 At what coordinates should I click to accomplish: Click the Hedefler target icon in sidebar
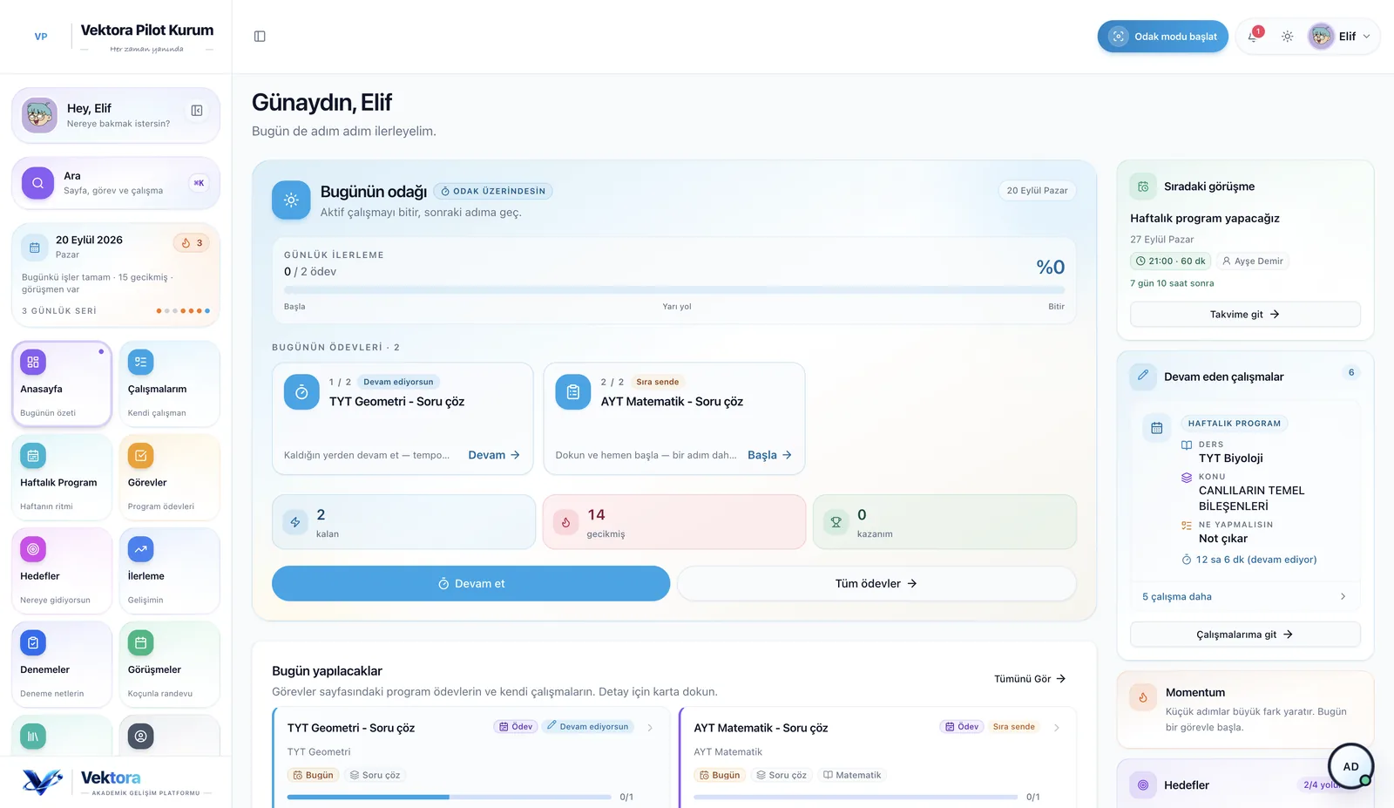tap(33, 549)
